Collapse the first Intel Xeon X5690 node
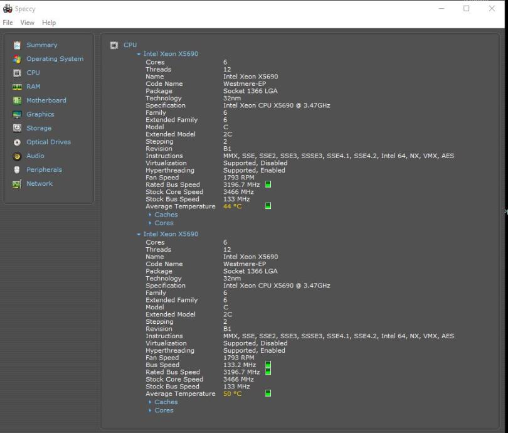Screen dimensions: 508x433 139,54
